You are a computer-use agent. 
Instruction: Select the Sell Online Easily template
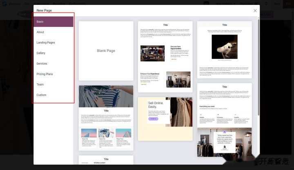tap(165, 119)
